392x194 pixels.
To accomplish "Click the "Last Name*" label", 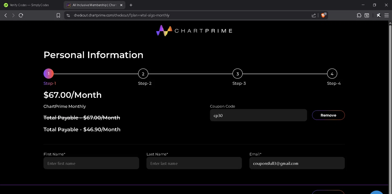I will pyautogui.click(x=157, y=154).
